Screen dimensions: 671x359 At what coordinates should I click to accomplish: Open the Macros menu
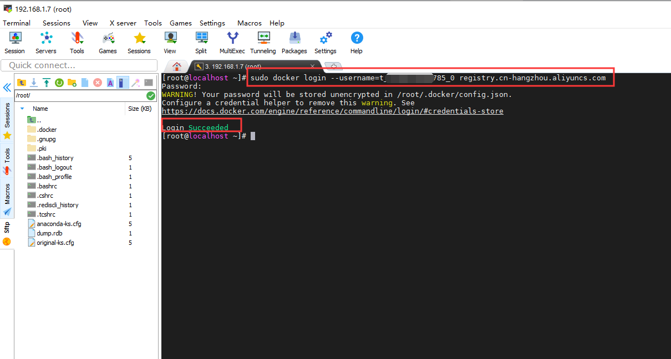[x=250, y=23]
